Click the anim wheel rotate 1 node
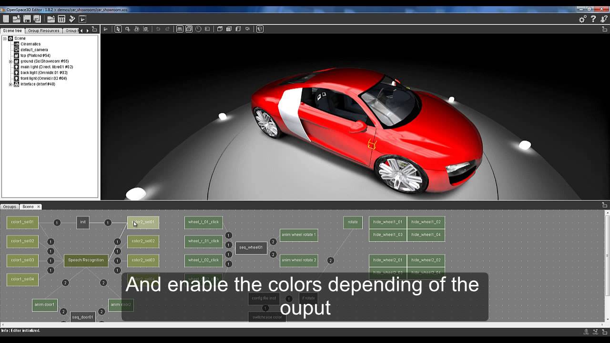Screen dimensions: 610x343 [299, 235]
